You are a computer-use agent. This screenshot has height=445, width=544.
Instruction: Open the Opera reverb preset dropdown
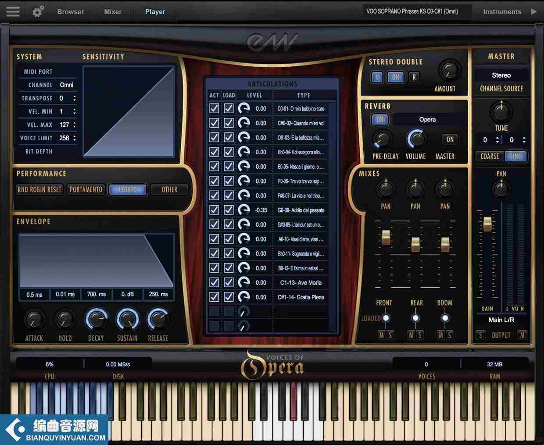(x=428, y=119)
